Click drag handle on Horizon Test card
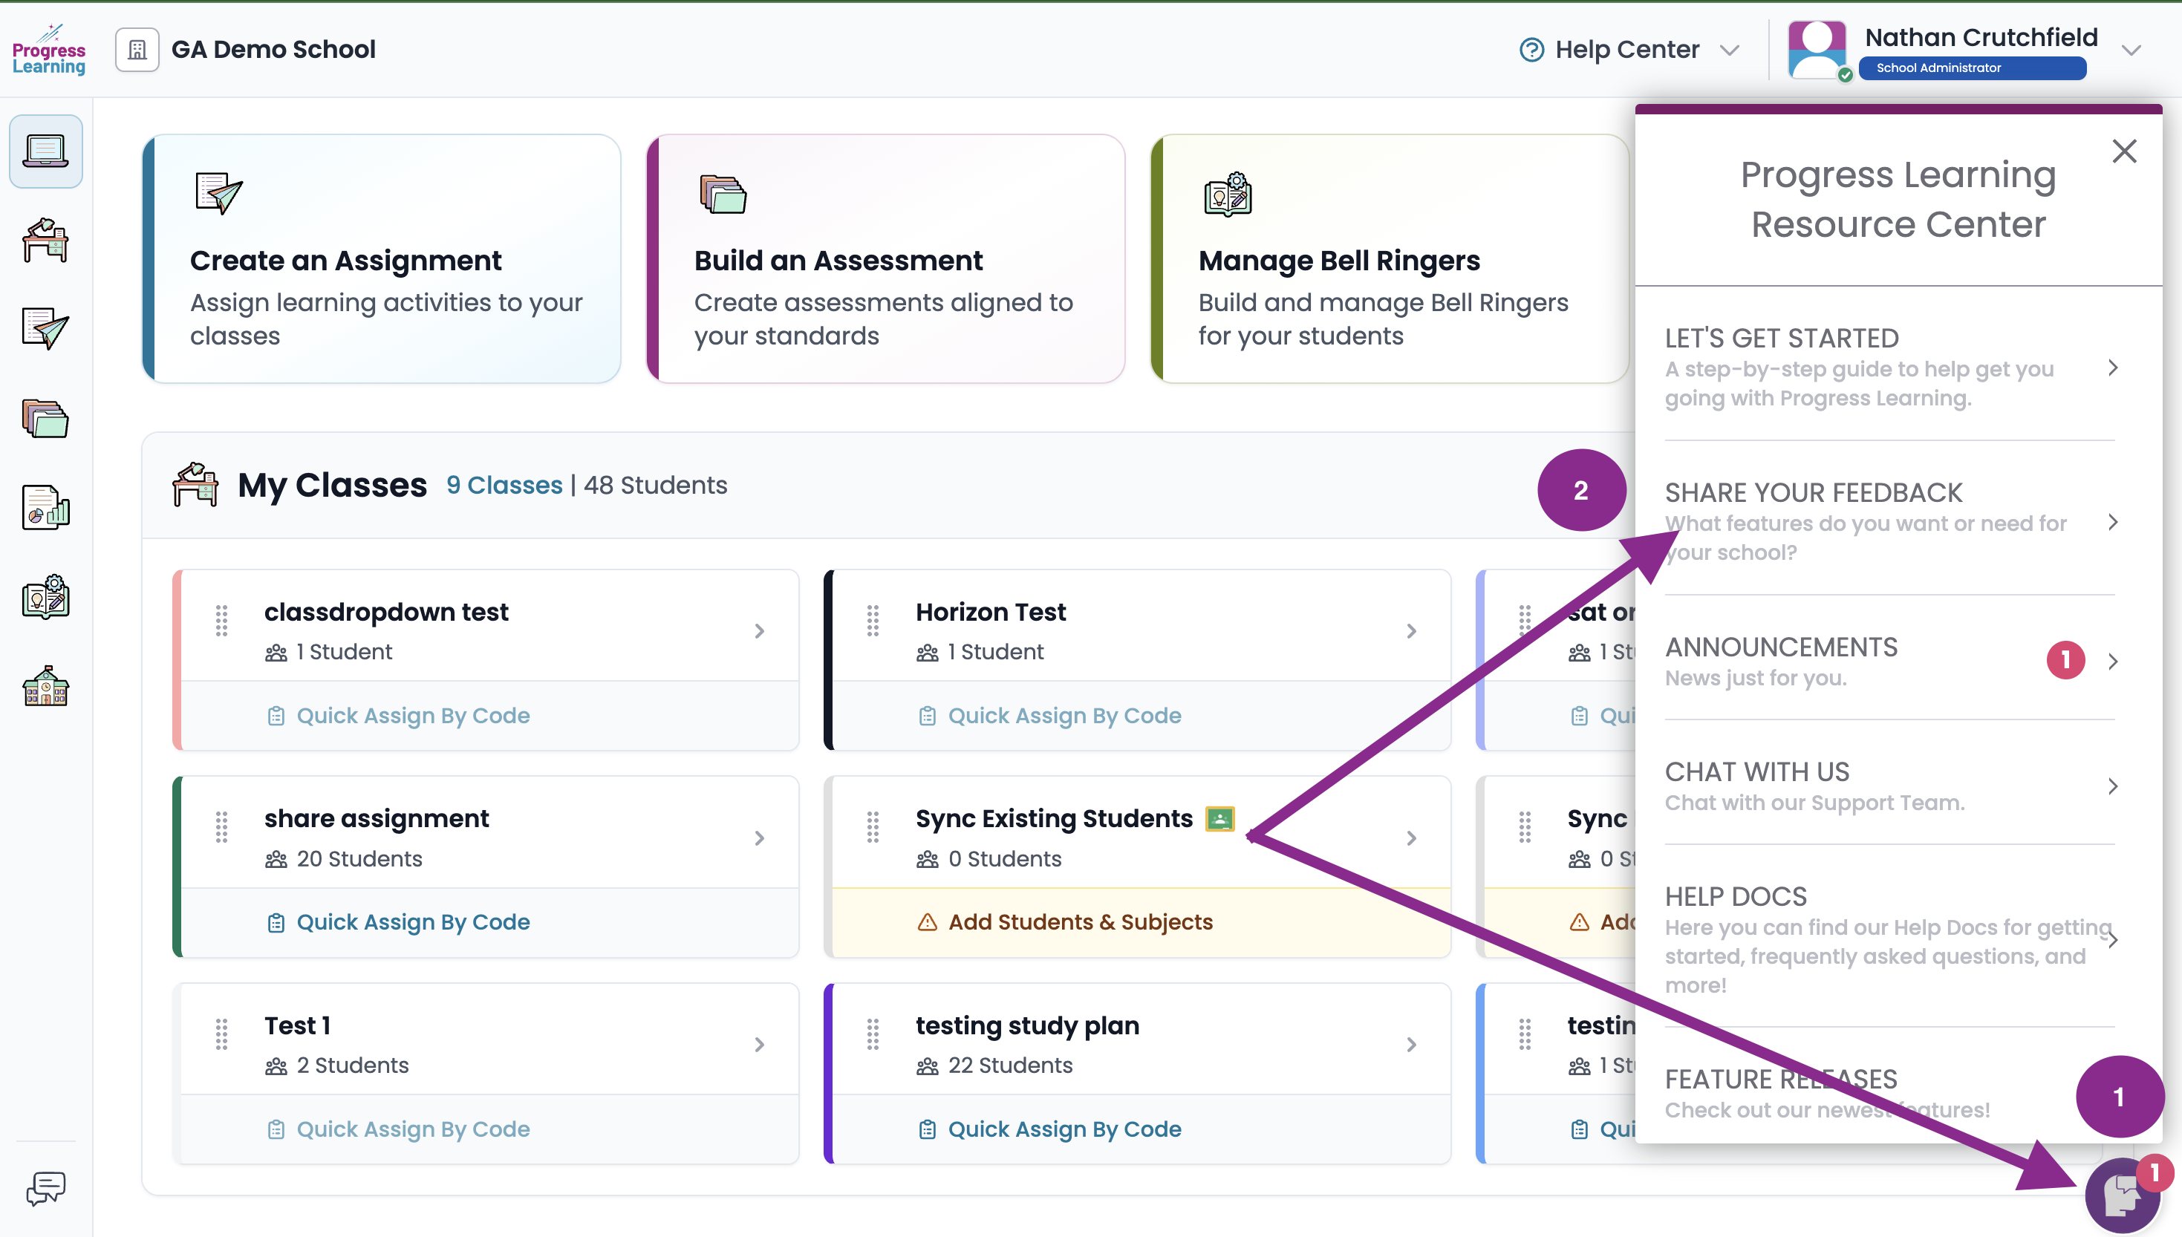Image resolution: width=2182 pixels, height=1237 pixels. coord(873,621)
